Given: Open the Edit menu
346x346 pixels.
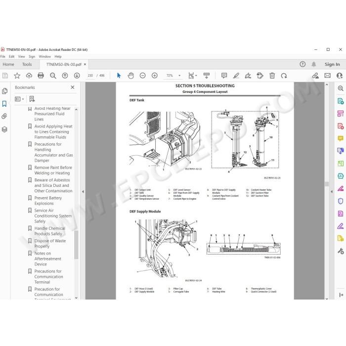Looking at the screenshot, I should [x=12, y=56].
